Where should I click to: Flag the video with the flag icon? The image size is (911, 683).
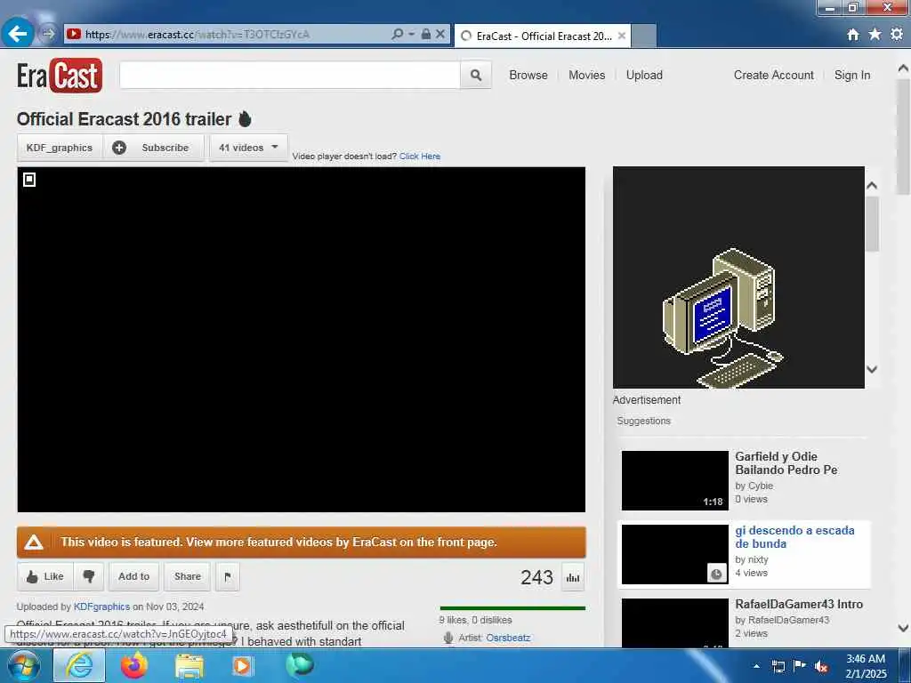(x=228, y=576)
